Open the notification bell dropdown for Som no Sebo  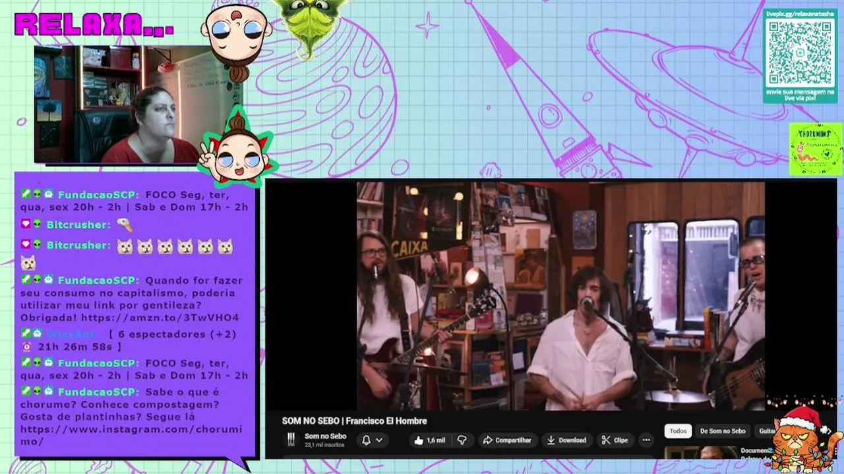372,440
